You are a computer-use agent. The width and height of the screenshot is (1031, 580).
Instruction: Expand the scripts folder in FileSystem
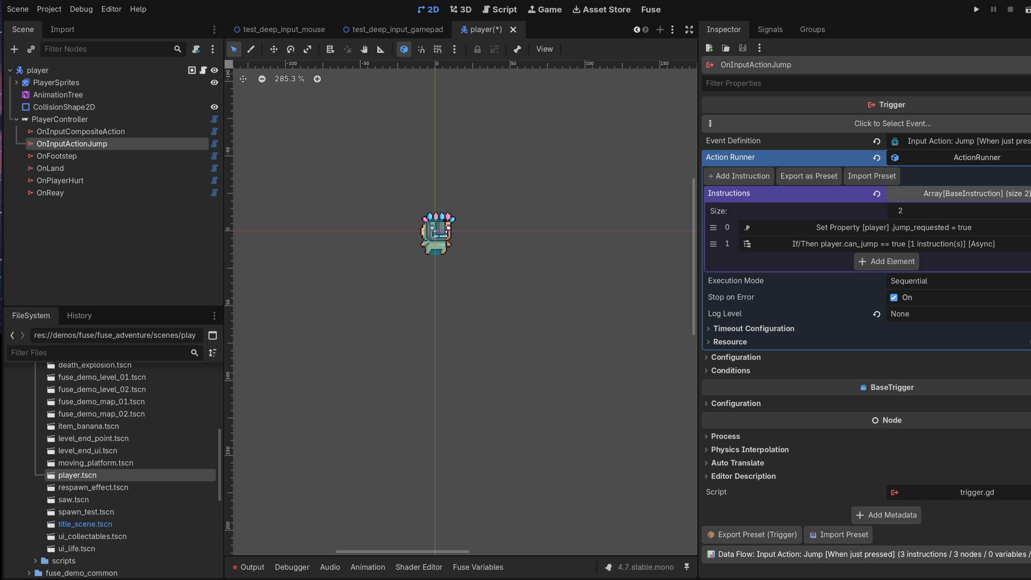pos(35,561)
